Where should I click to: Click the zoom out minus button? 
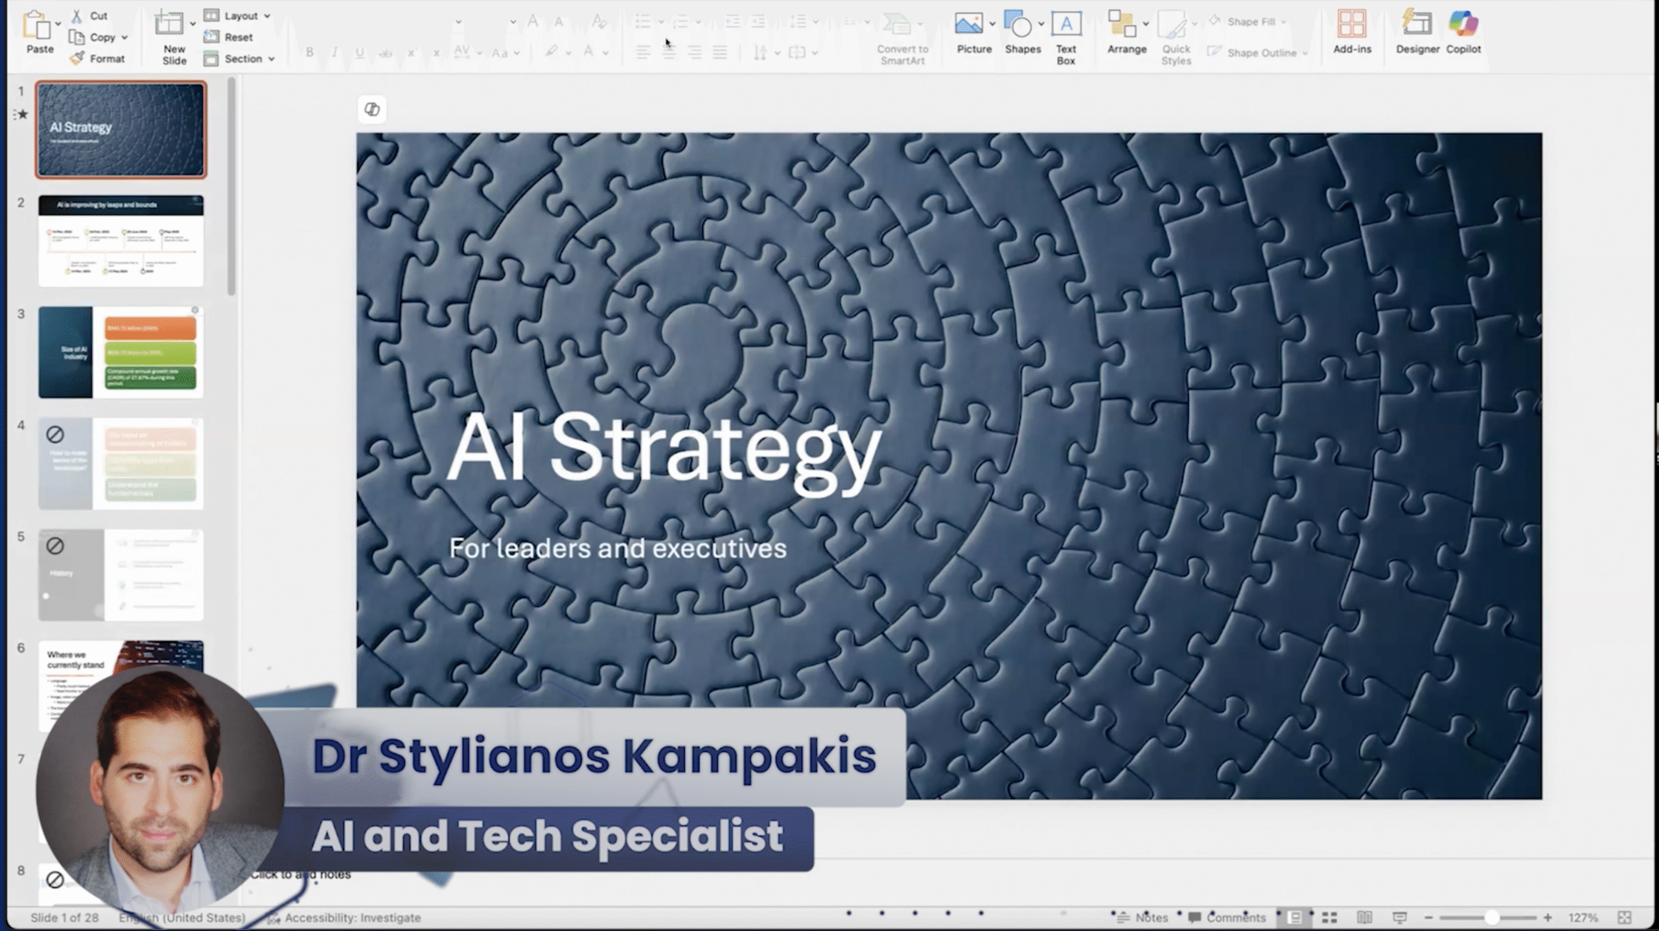(1428, 917)
